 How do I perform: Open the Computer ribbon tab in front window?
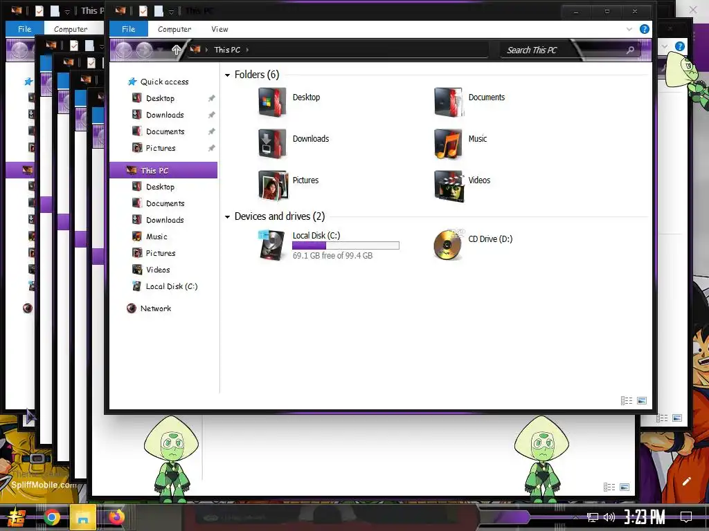174,29
